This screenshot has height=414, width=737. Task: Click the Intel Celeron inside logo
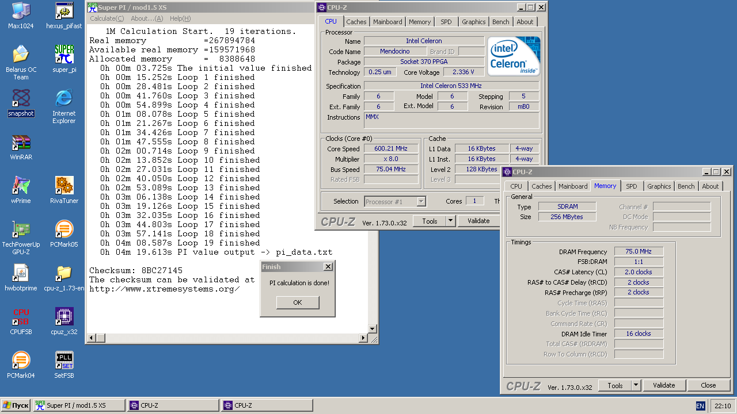pos(514,56)
